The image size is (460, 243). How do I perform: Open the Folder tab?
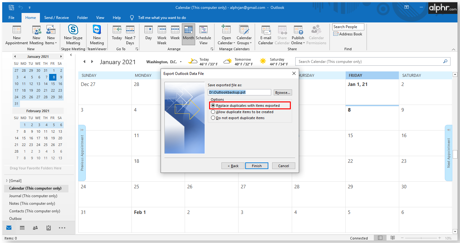(x=83, y=18)
